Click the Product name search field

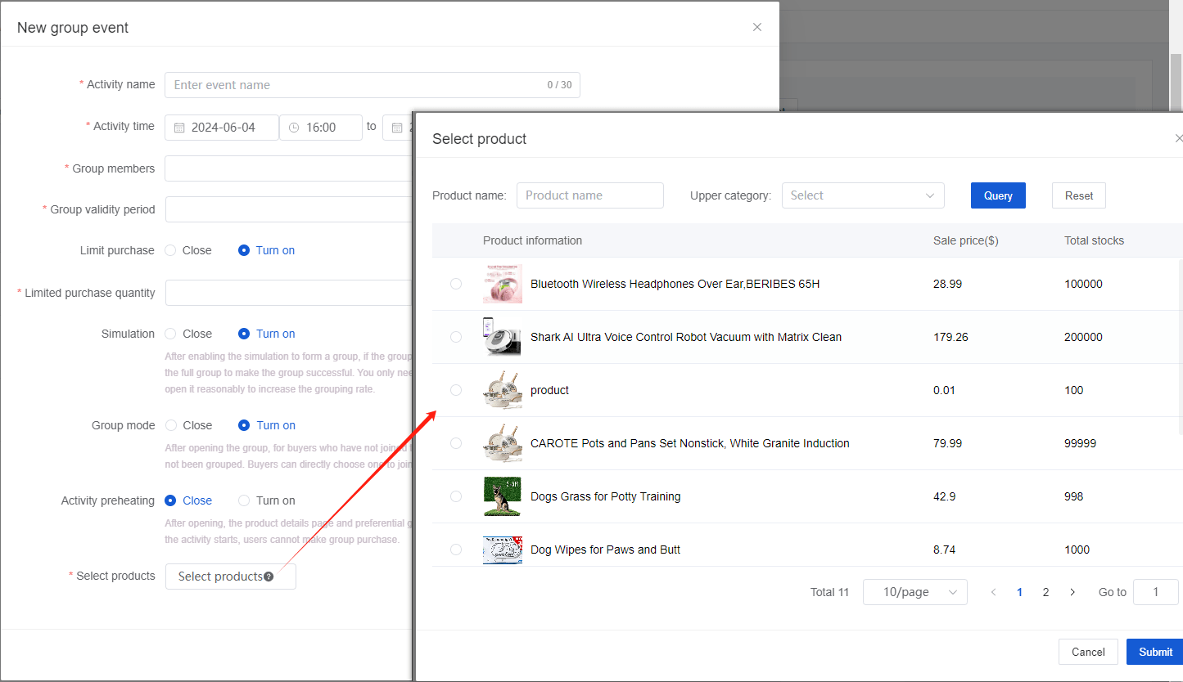(590, 195)
